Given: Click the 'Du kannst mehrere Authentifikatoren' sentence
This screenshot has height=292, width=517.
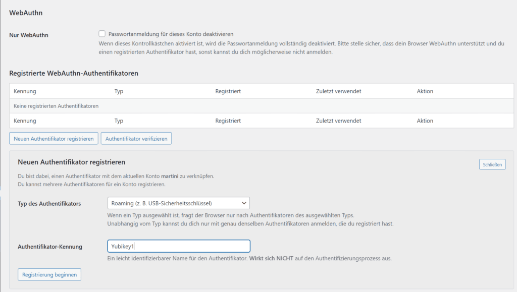Looking at the screenshot, I should [92, 185].
